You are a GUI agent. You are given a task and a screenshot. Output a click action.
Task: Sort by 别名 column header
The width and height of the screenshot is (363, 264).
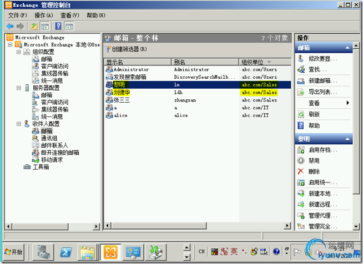[x=205, y=62]
